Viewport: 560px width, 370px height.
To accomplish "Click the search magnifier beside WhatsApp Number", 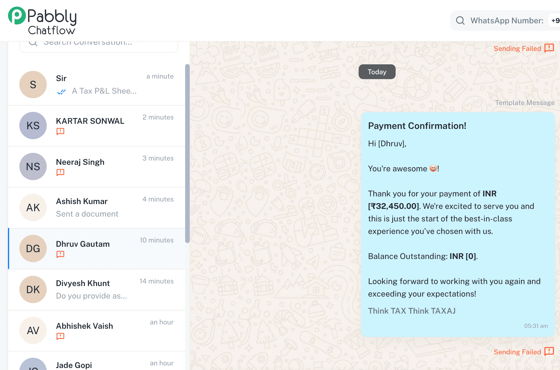I will point(460,20).
